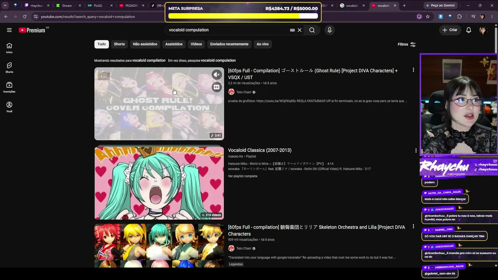Screen dimensions: 498x280
Task: Click the Peça ao Gemini button
Action: tap(440, 5)
